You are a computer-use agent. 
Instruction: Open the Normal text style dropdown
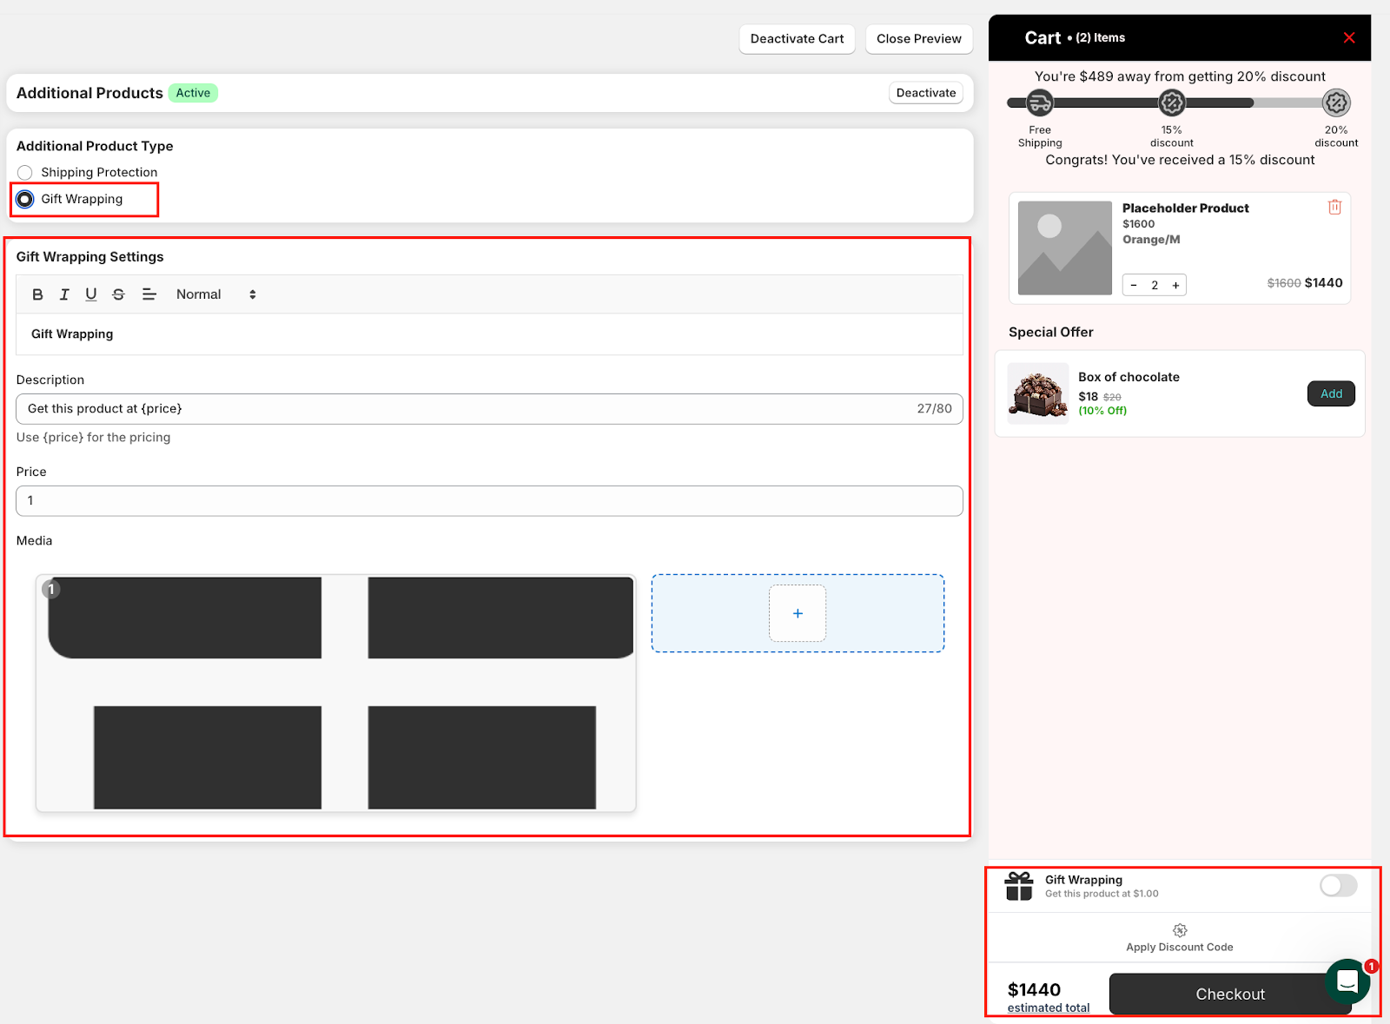pos(215,294)
